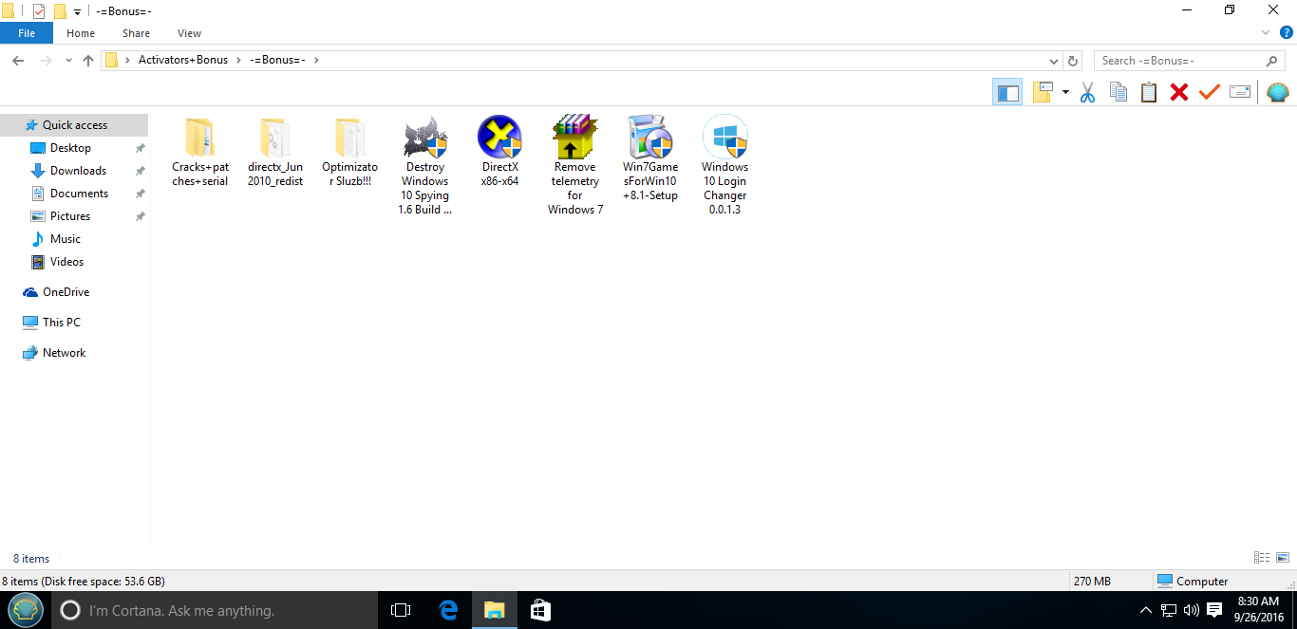The height and width of the screenshot is (629, 1297).
Task: Click -=Bonus=- segment in address bar
Action: pos(277,60)
